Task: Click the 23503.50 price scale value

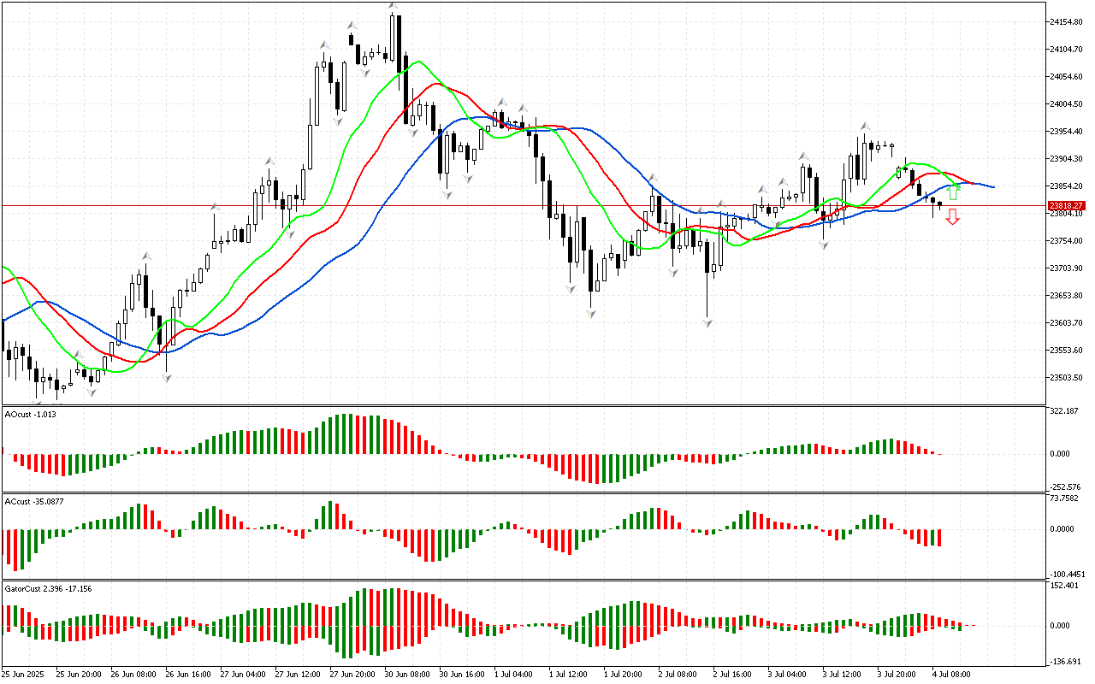Action: 1068,378
